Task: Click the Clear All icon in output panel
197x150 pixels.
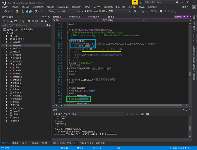Action: pos(142,114)
